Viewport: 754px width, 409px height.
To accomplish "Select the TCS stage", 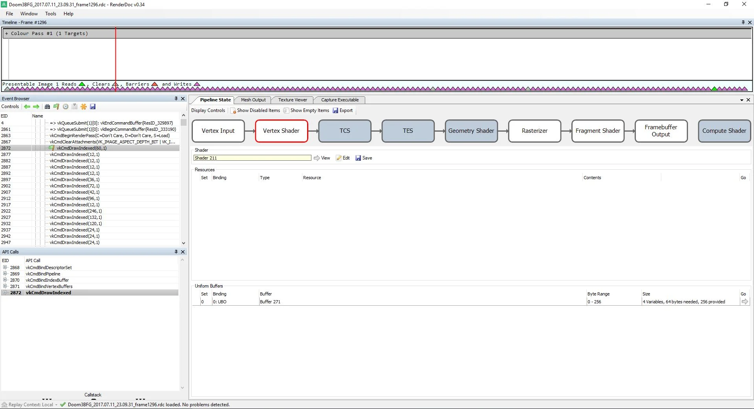I will 345,131.
